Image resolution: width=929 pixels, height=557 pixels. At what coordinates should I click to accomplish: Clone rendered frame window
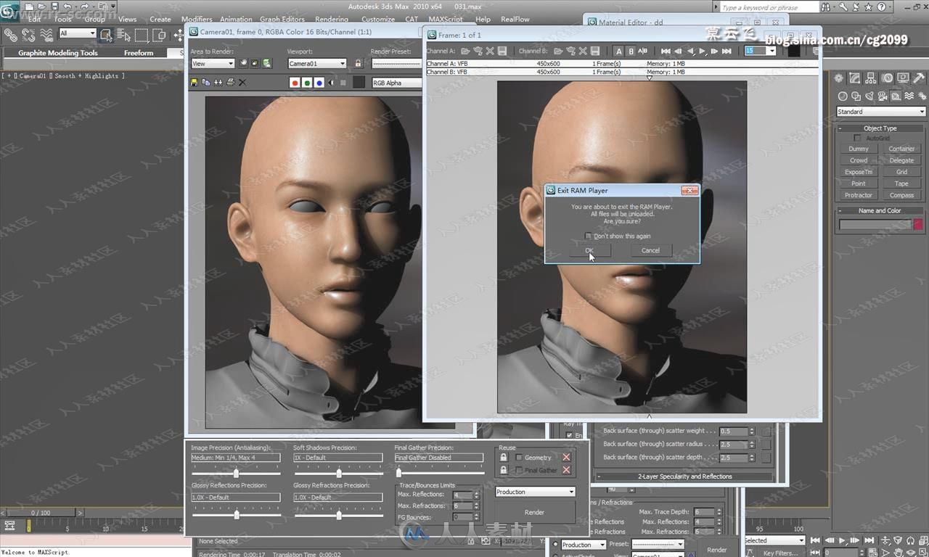click(218, 83)
